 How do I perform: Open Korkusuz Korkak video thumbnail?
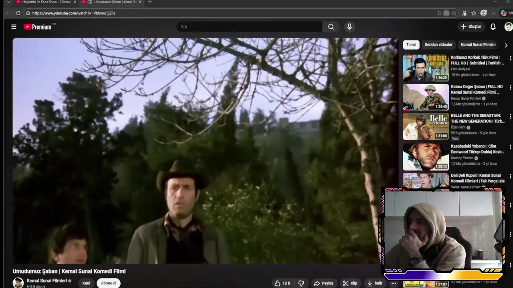point(426,68)
